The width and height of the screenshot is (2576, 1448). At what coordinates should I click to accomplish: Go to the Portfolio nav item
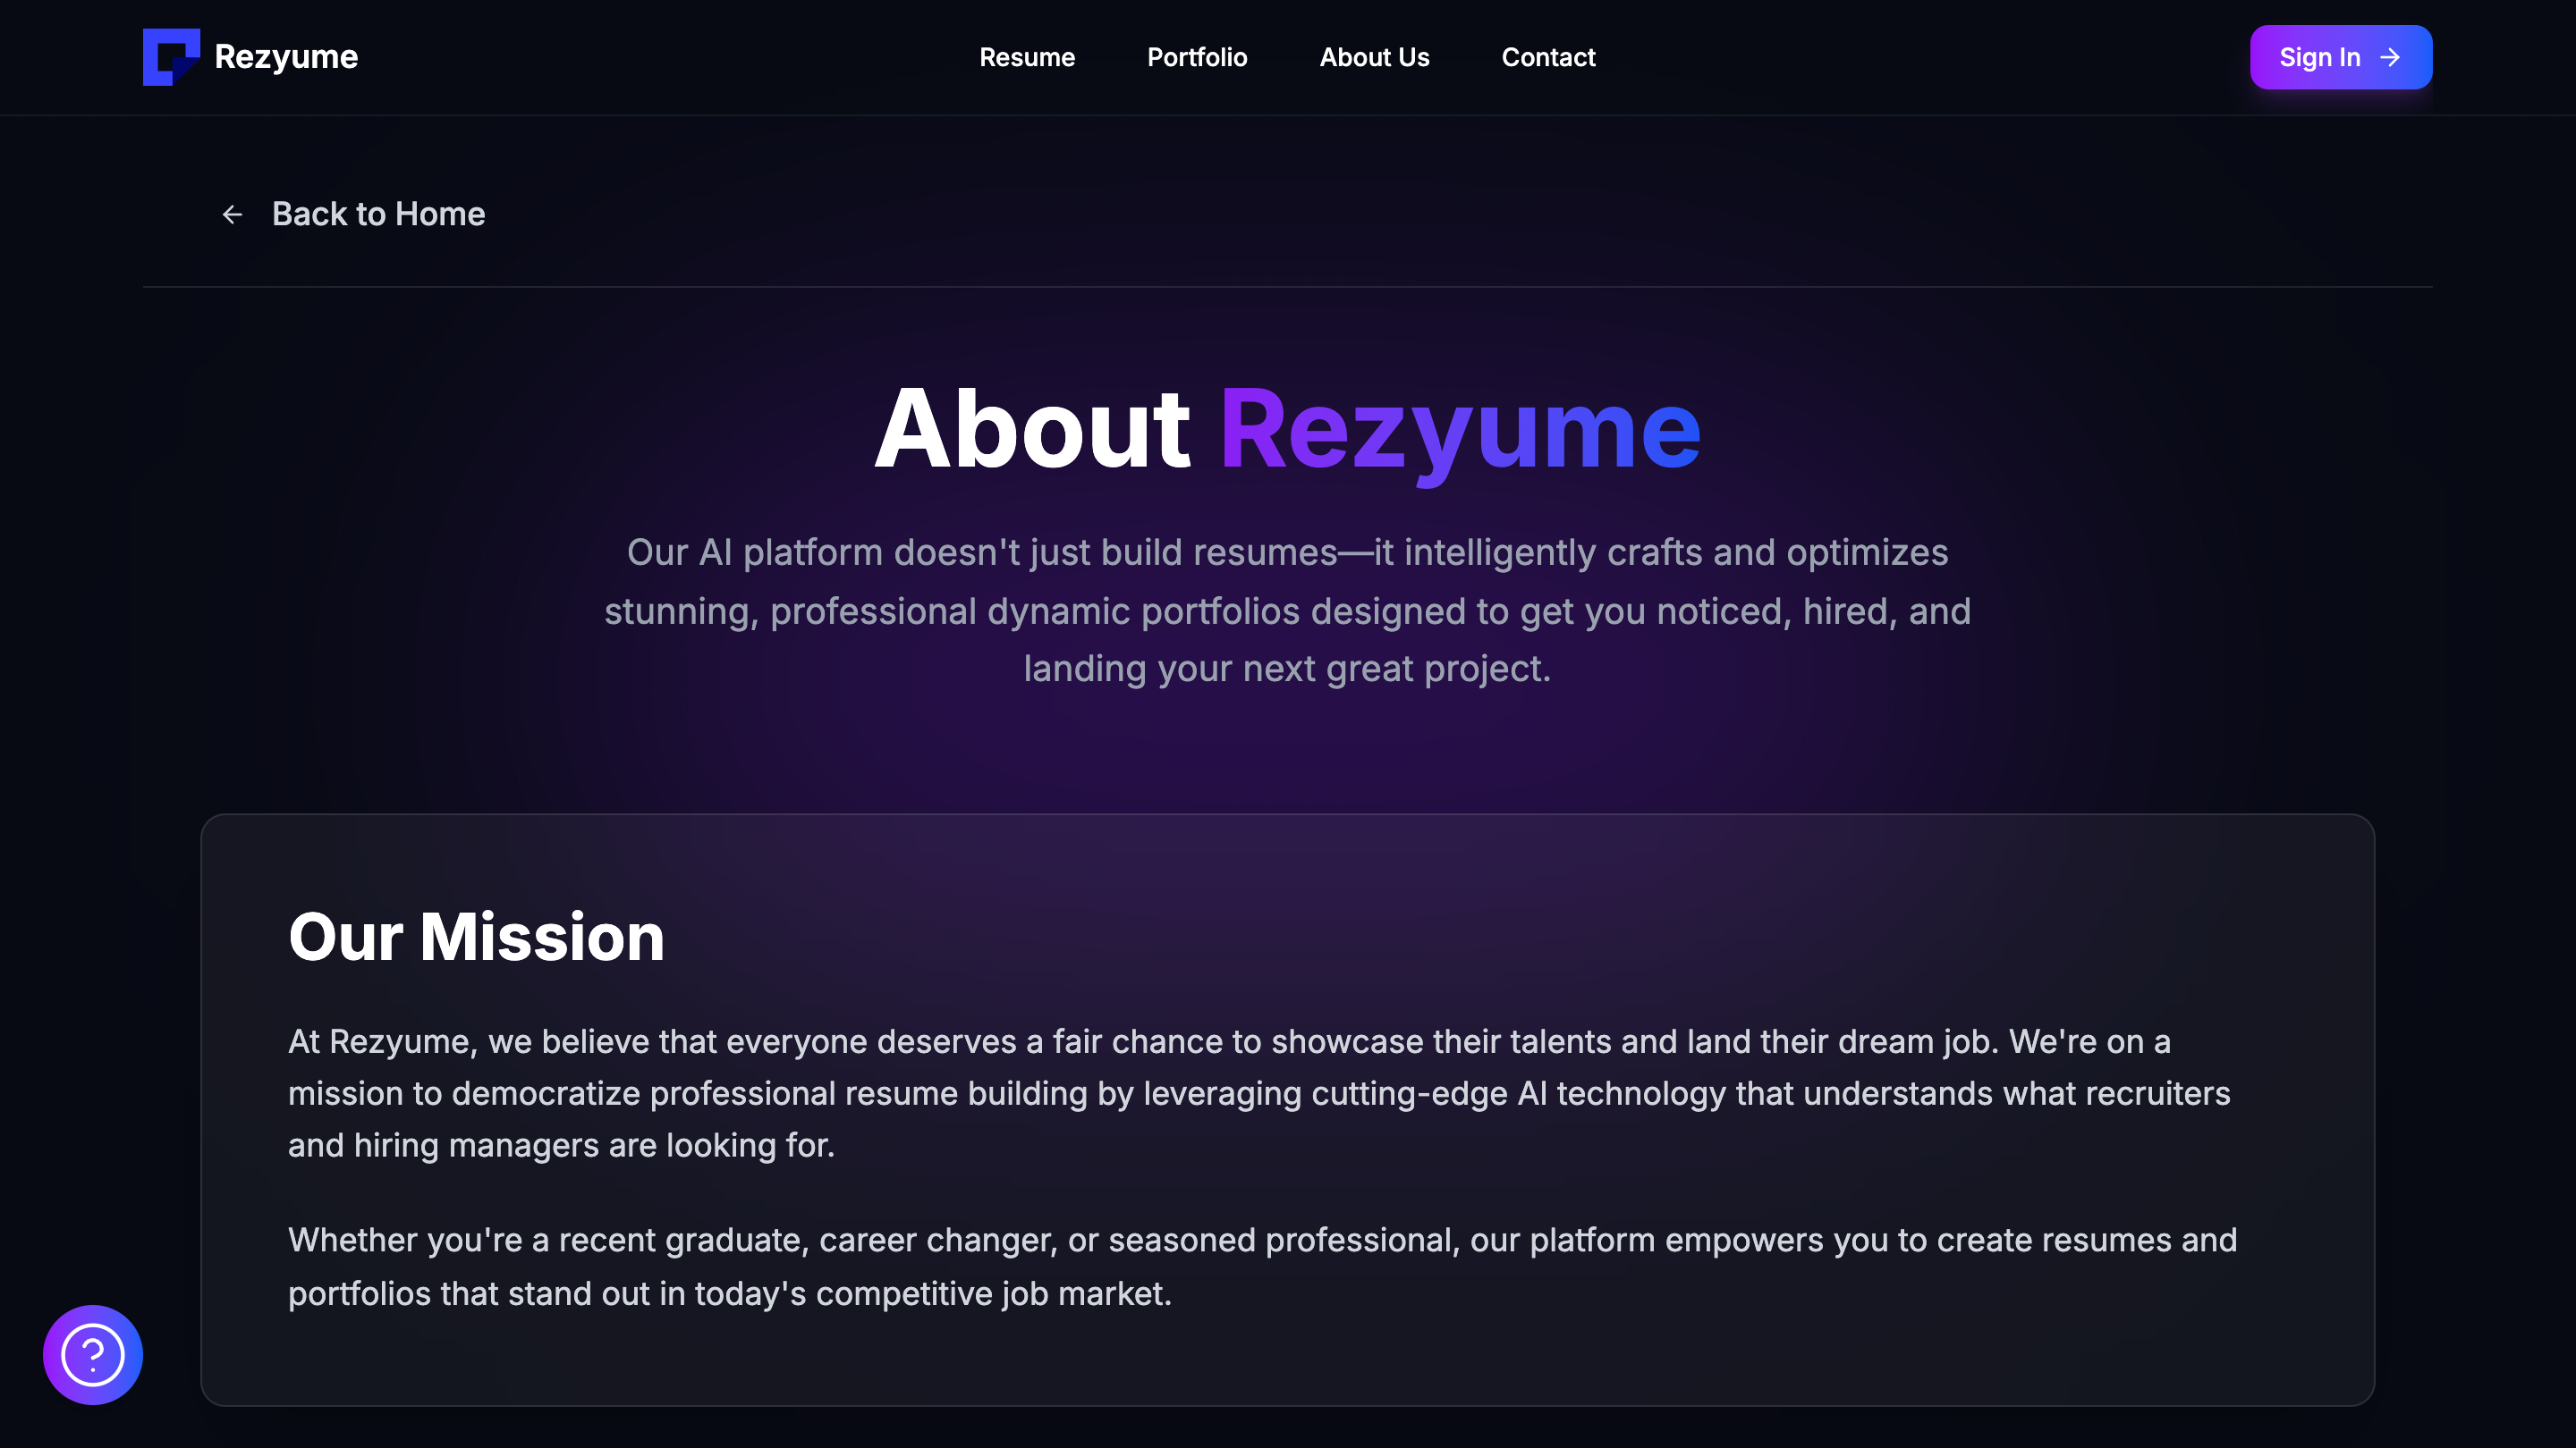click(x=1197, y=58)
